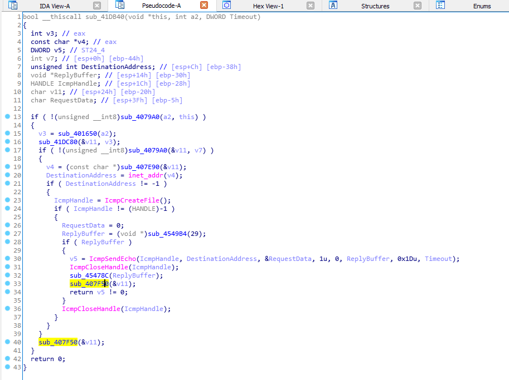Toggle breakpoint dot on line 16
The width and height of the screenshot is (509, 380).
7,141
